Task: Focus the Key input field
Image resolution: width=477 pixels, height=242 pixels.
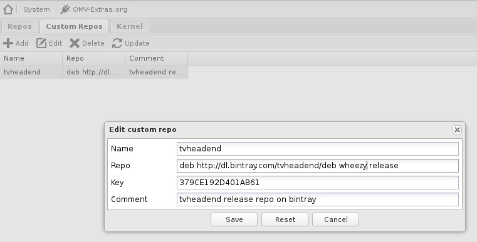Action: coord(318,183)
